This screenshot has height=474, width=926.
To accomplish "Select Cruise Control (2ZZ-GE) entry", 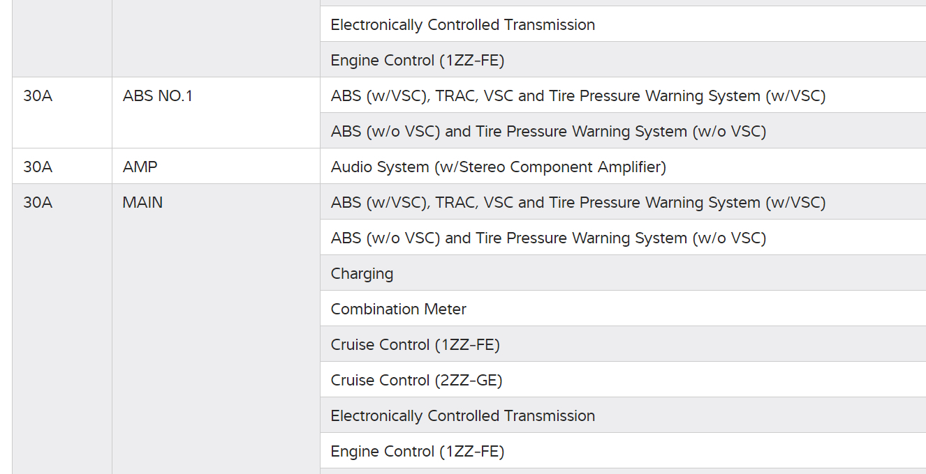I will (x=416, y=381).
